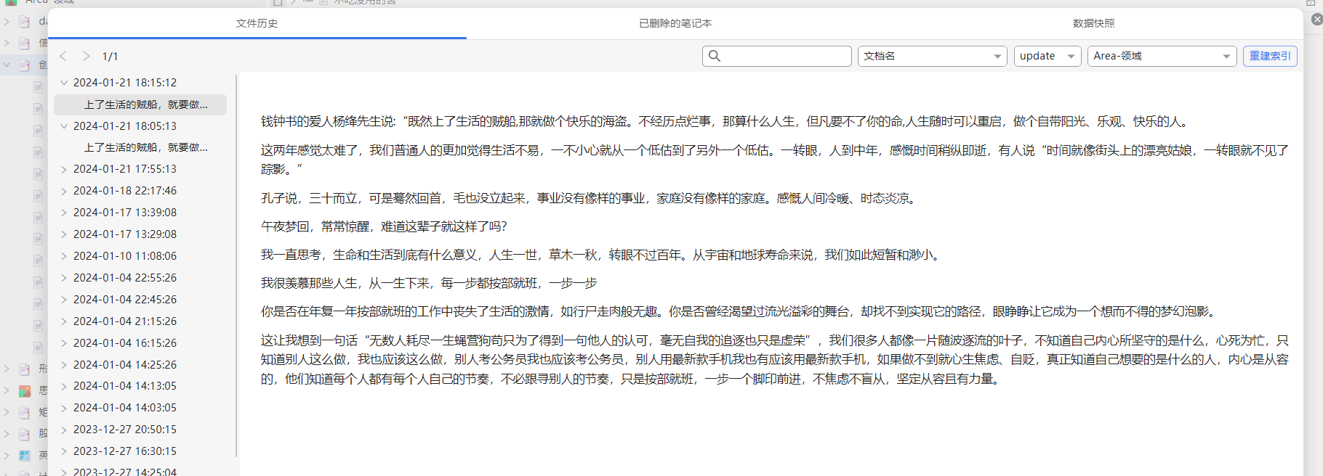The image size is (1323, 476).
Task: Click the magnifier search icon
Action: 715,56
